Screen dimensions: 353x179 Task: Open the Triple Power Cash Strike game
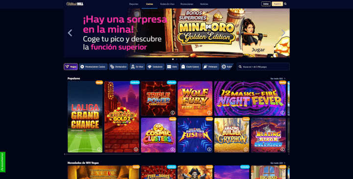point(158,98)
